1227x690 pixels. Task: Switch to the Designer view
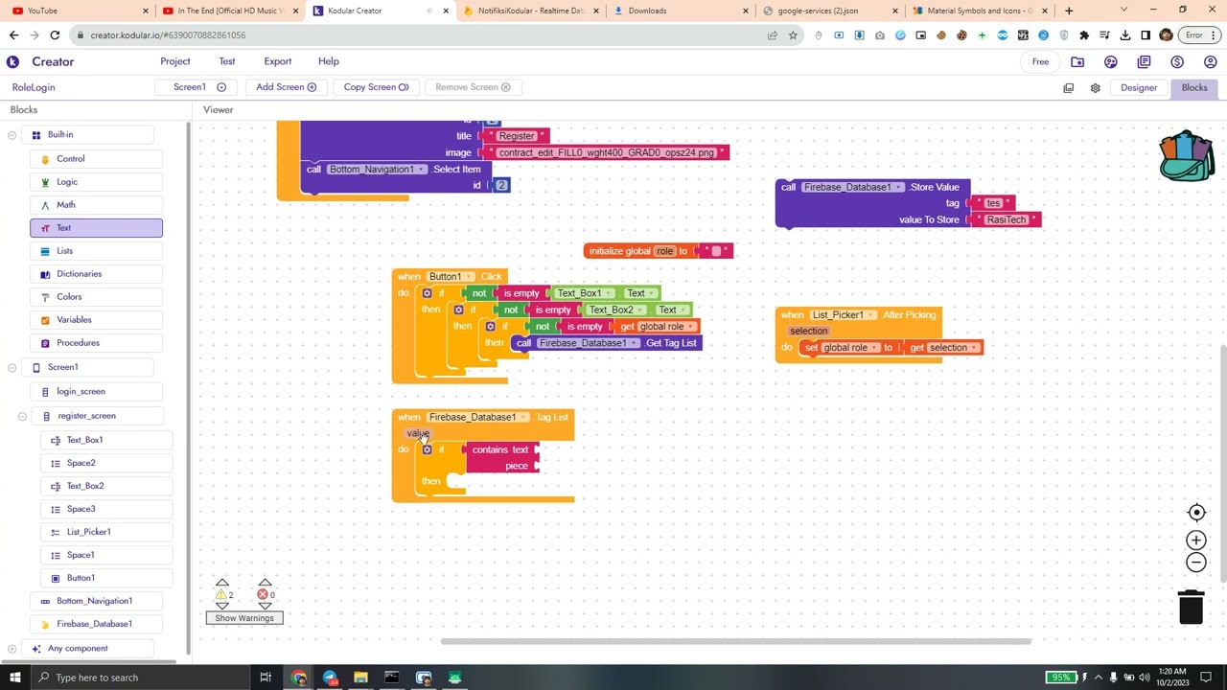click(x=1139, y=87)
